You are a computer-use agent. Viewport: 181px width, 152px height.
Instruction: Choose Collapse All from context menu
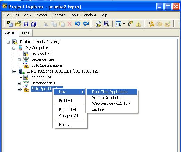point(69,116)
